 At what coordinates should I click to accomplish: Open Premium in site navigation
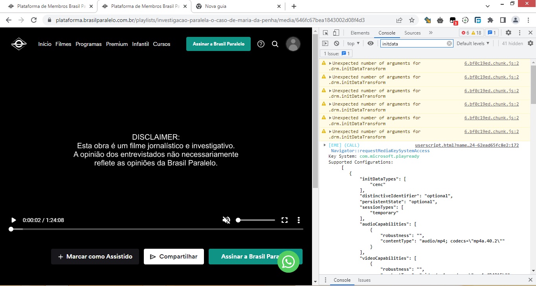tap(117, 44)
